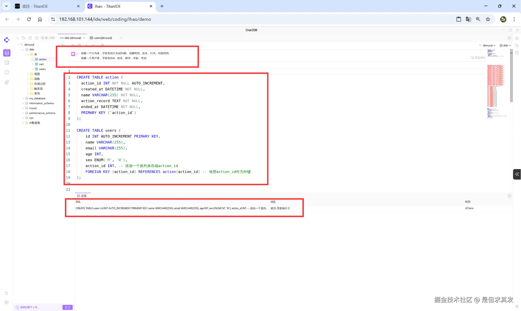This screenshot has width=521, height=311.
Task: Open the info icon on right sidebar
Action: (x=517, y=38)
